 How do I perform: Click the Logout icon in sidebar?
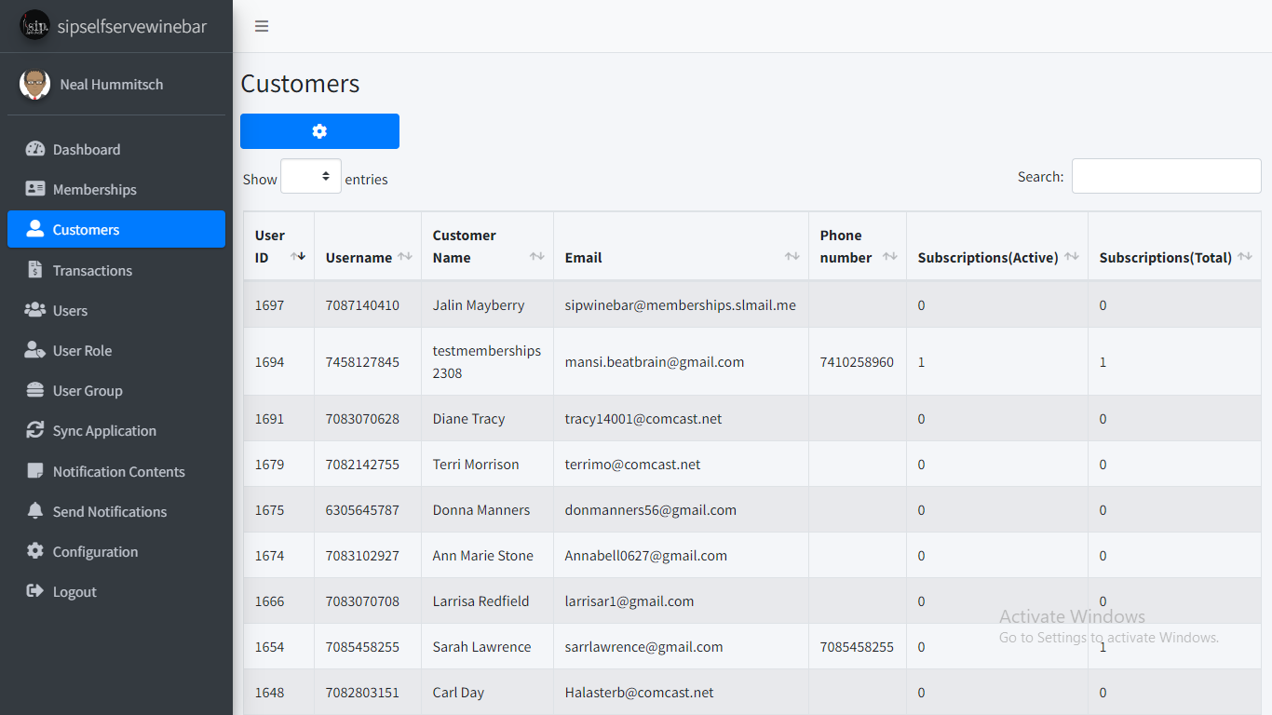35,591
